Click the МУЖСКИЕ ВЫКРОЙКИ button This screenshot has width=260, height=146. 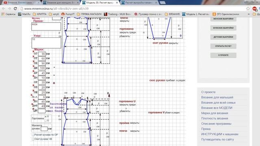click(x=223, y=28)
